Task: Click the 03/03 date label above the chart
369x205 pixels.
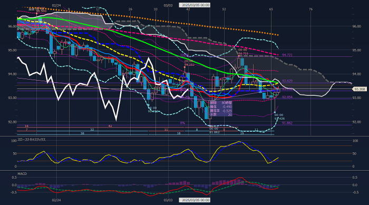Action: point(168,5)
